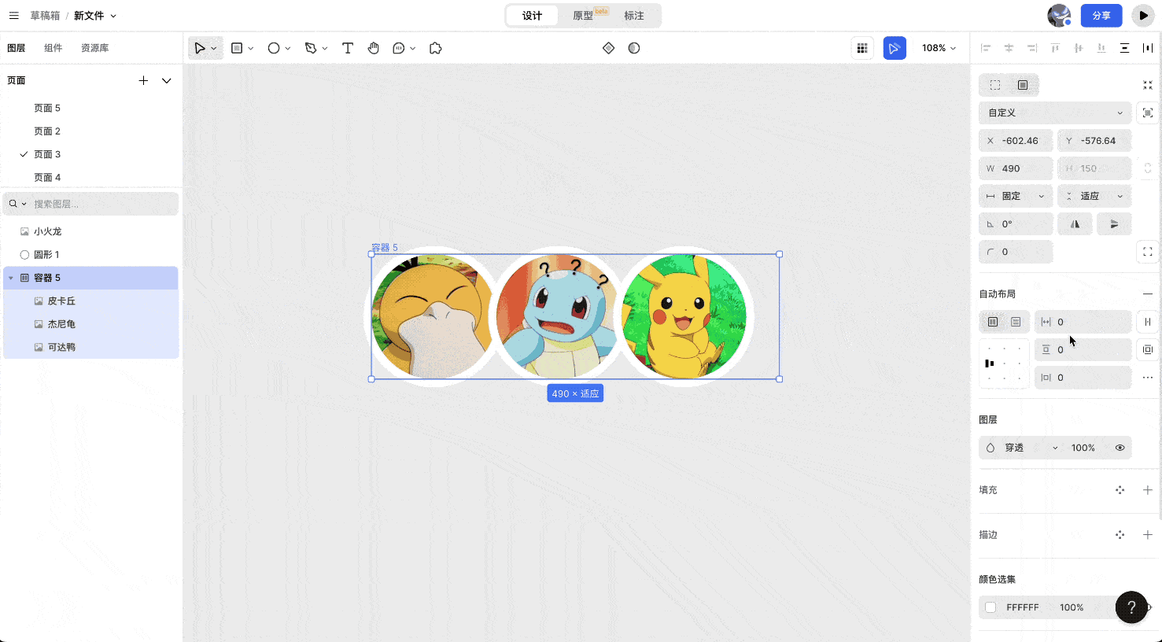Open the 图层 panel tab
Viewport: 1162px width, 642px height.
click(17, 48)
